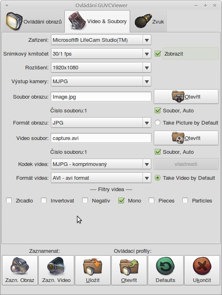
Task: Uncheck the Zobrazit fps display checkbox
Action: tap(158, 54)
